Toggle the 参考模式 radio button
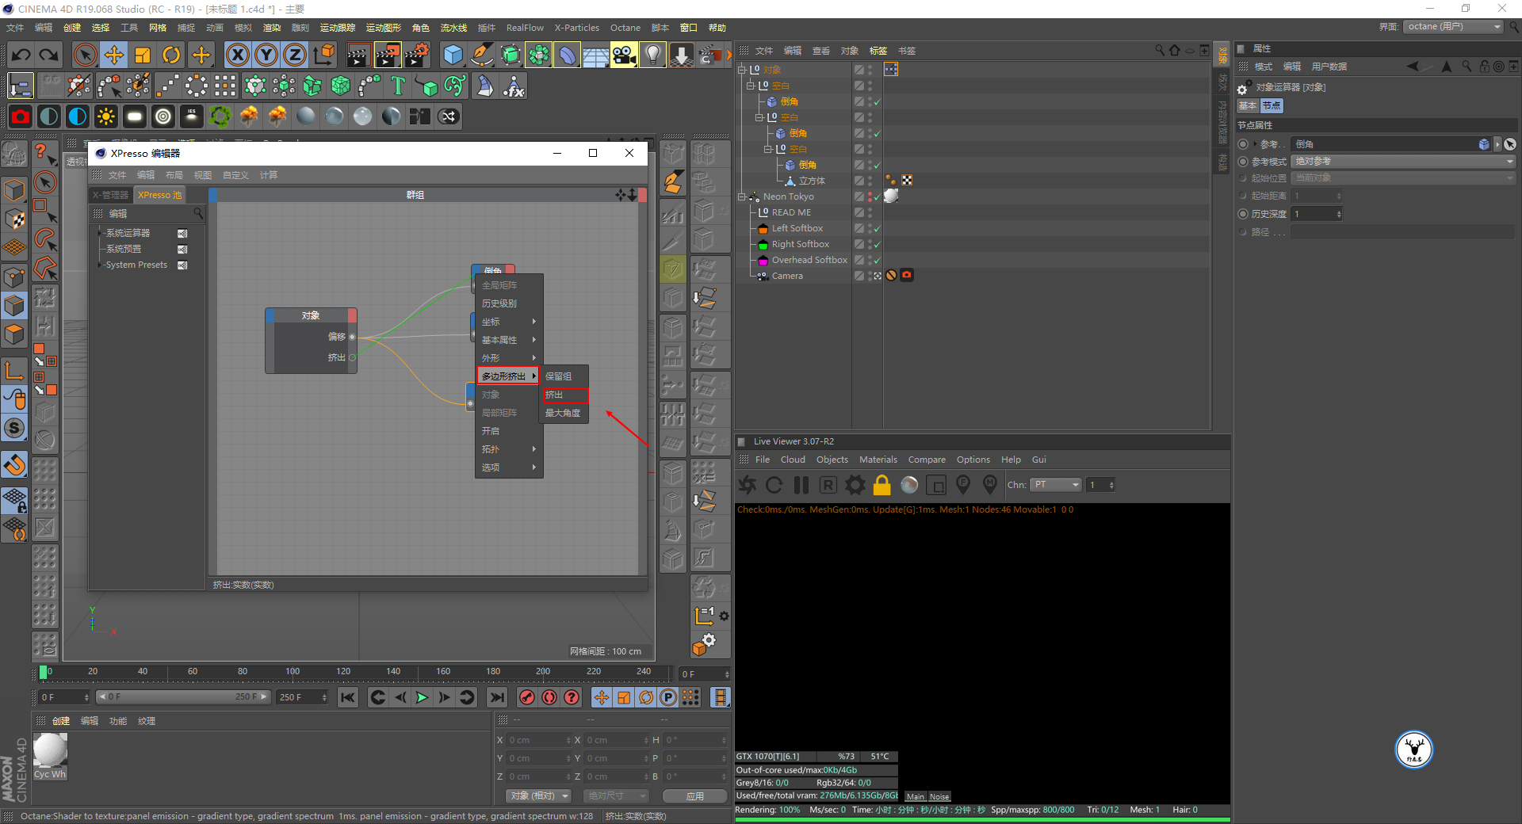Viewport: 1522px width, 824px height. click(x=1243, y=162)
